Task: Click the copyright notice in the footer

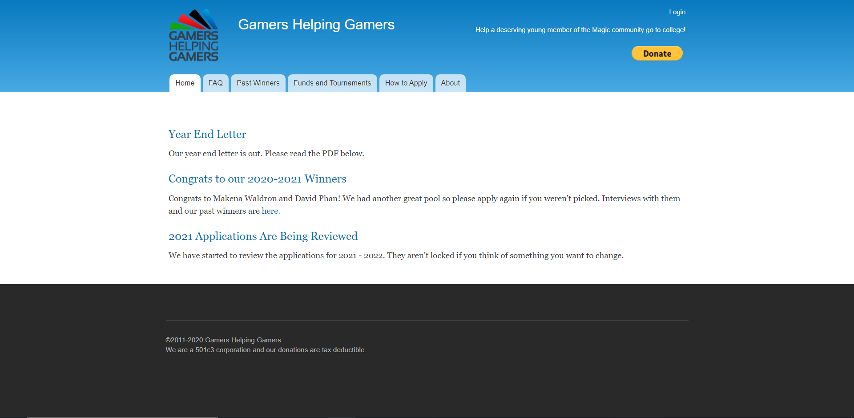Action: click(x=223, y=340)
